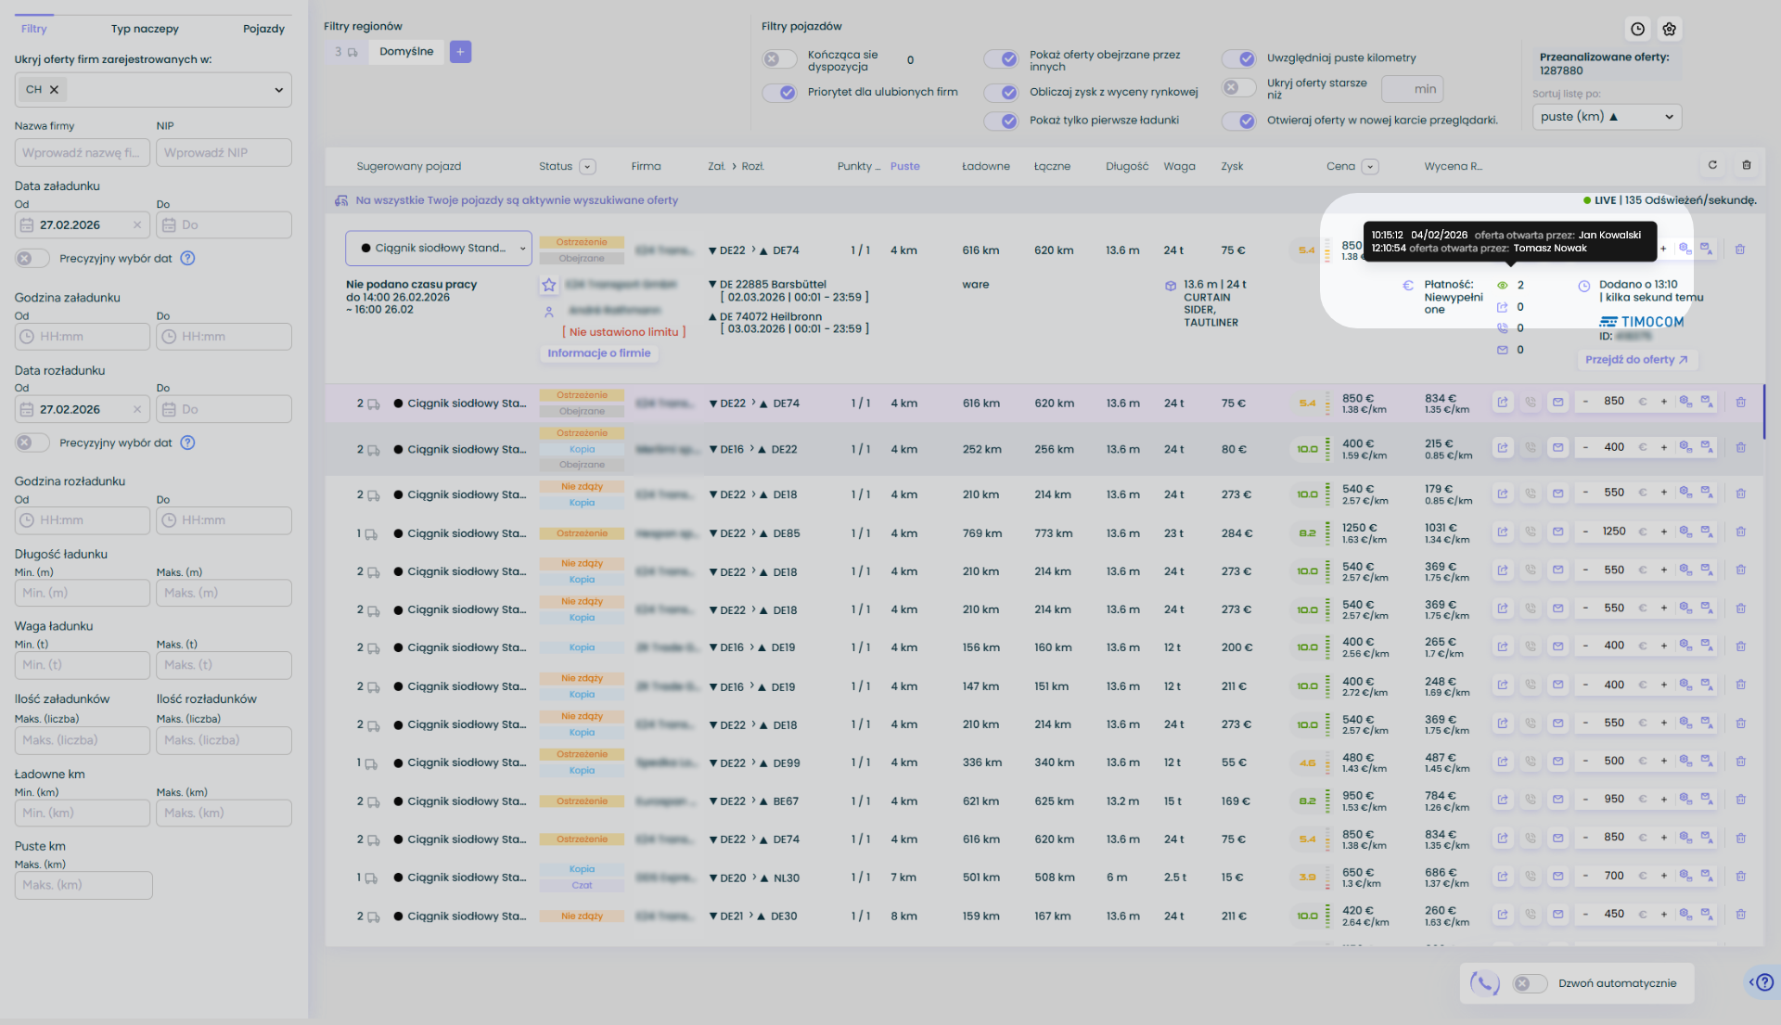Viewport: 1781px width, 1025px height.
Task: Switch to Typ naczepy tab
Action: (x=145, y=29)
